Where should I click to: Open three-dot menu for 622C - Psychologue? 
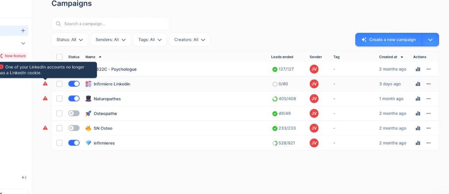tap(428, 69)
